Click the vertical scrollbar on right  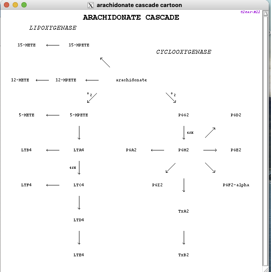(266, 140)
